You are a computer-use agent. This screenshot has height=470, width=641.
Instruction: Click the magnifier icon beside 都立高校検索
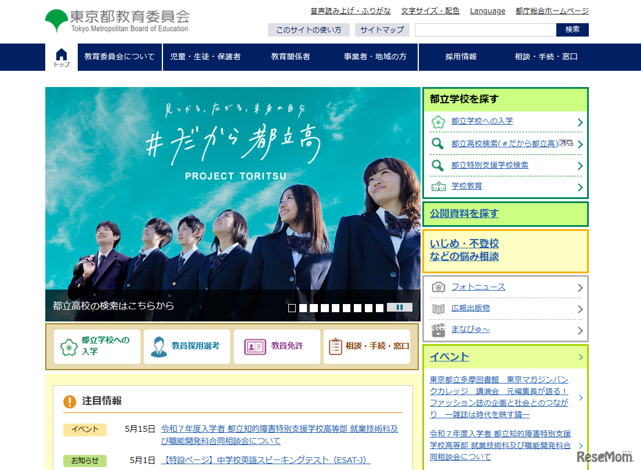click(438, 144)
